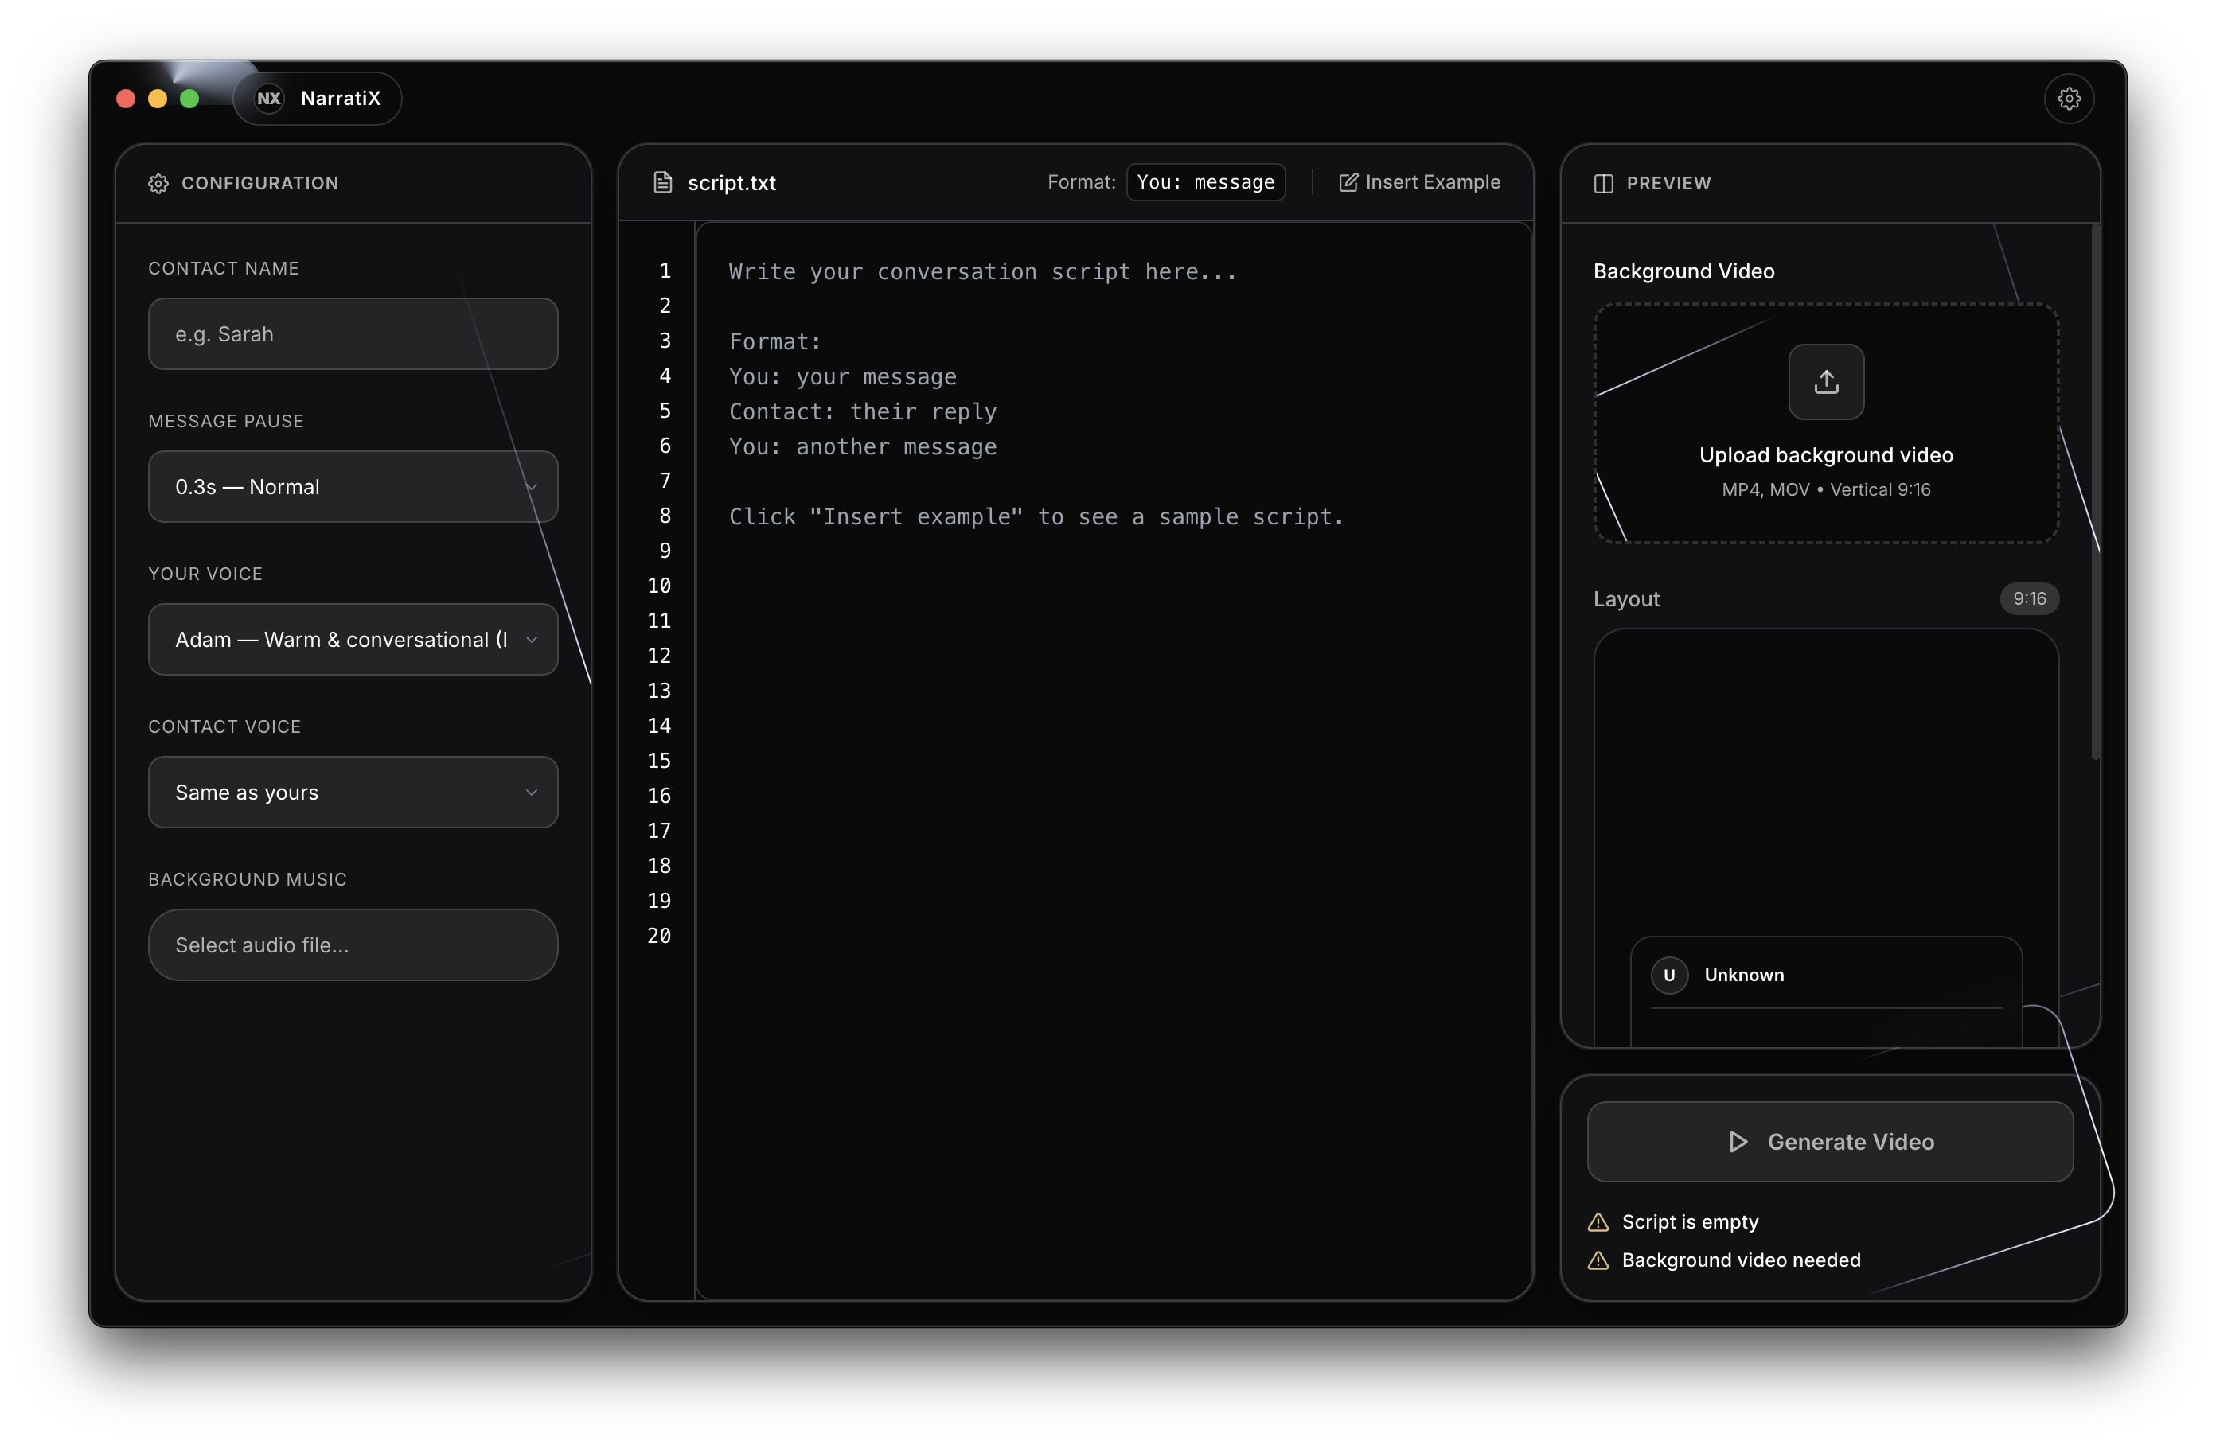The width and height of the screenshot is (2216, 1445).
Task: Open the Configuration panel settings gear icon
Action: [158, 182]
